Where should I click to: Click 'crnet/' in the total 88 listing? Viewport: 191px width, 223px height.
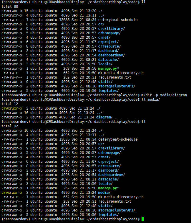104,38
